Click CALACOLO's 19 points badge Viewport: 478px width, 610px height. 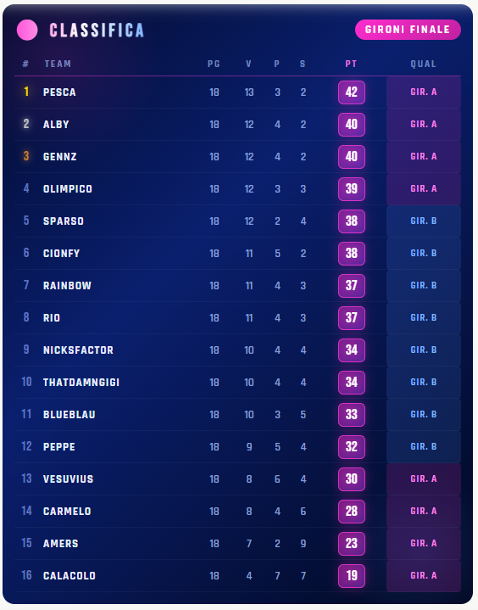coord(352,576)
